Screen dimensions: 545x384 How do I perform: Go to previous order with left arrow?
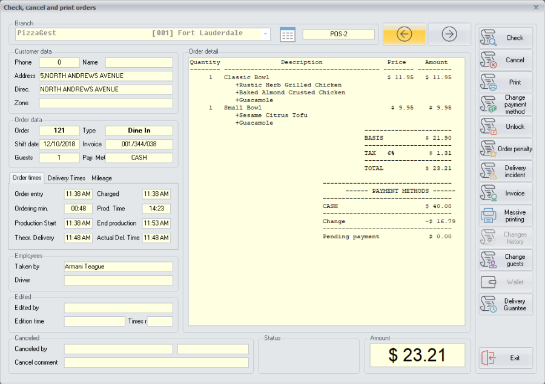[405, 34]
